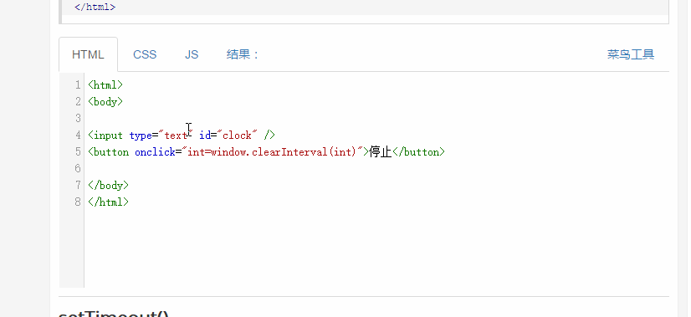This screenshot has height=317, width=691.
Task: Click empty area below code in editor
Action: [375, 249]
